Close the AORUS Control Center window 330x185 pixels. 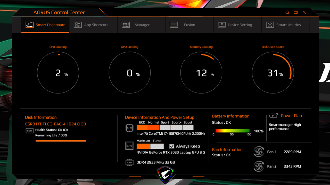click(x=304, y=12)
